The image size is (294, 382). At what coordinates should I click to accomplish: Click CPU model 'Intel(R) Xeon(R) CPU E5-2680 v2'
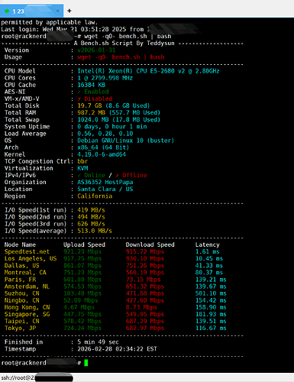131,71
